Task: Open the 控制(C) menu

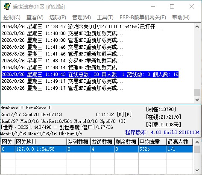Action: tap(12, 17)
